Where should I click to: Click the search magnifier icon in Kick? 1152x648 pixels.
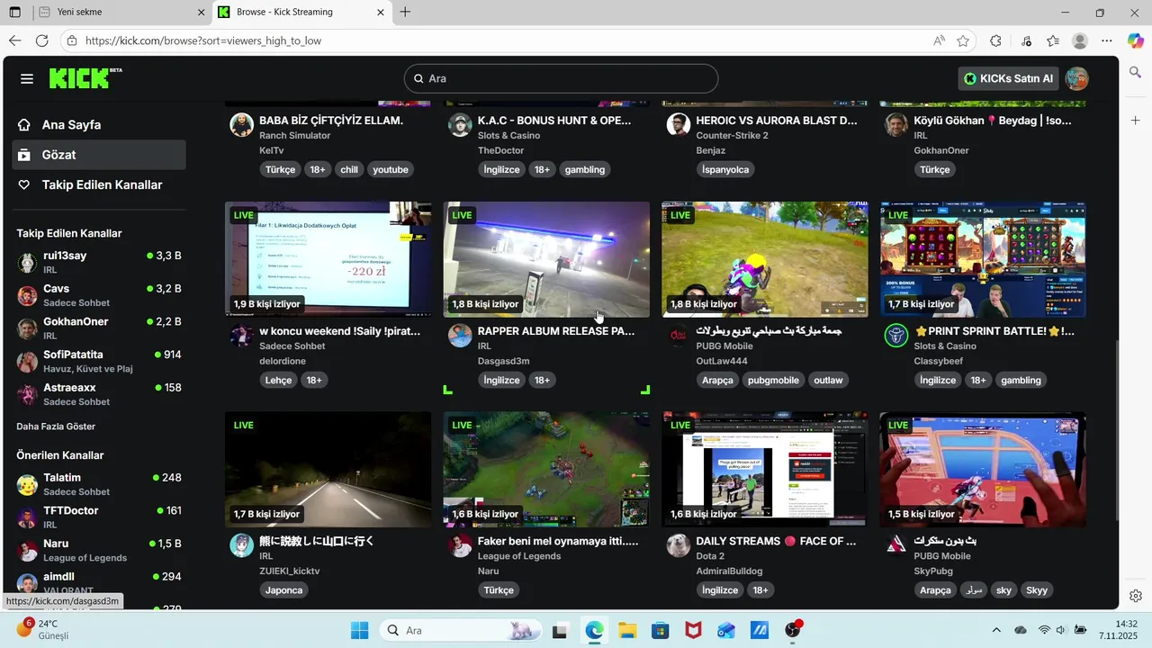coord(418,79)
